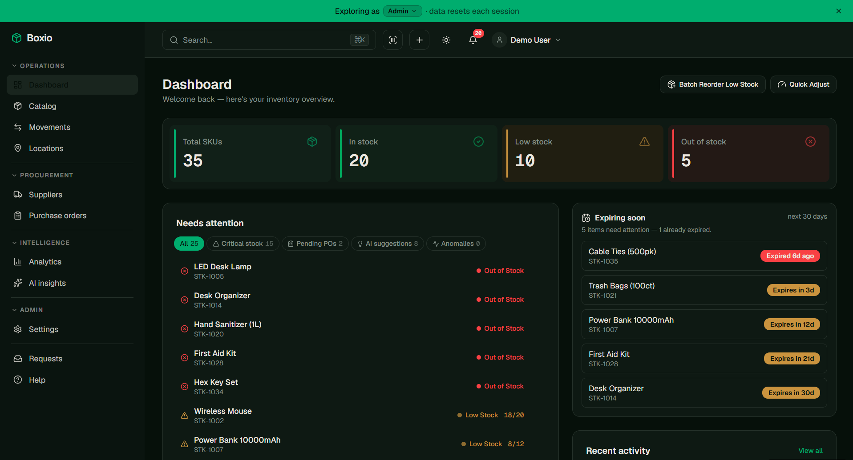This screenshot has height=460, width=853.
Task: Click the Quick Adjust button
Action: pos(803,84)
